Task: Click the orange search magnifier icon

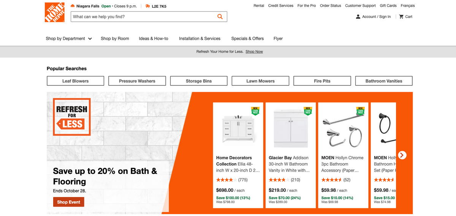Action: (220, 17)
